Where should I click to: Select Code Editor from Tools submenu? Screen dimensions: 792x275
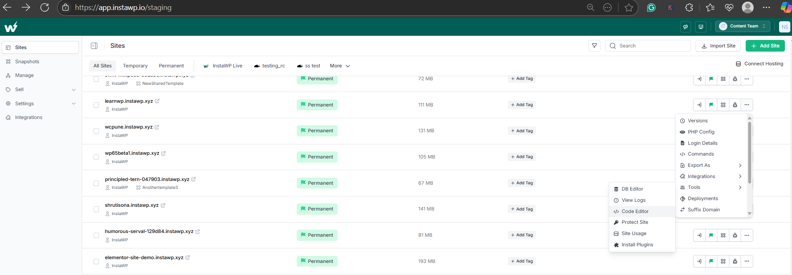(642, 211)
